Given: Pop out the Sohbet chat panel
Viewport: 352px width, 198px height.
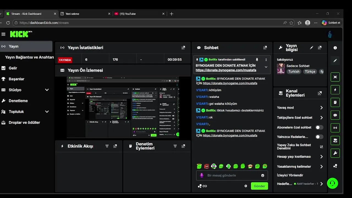Looking at the screenshot, I should point(265,48).
